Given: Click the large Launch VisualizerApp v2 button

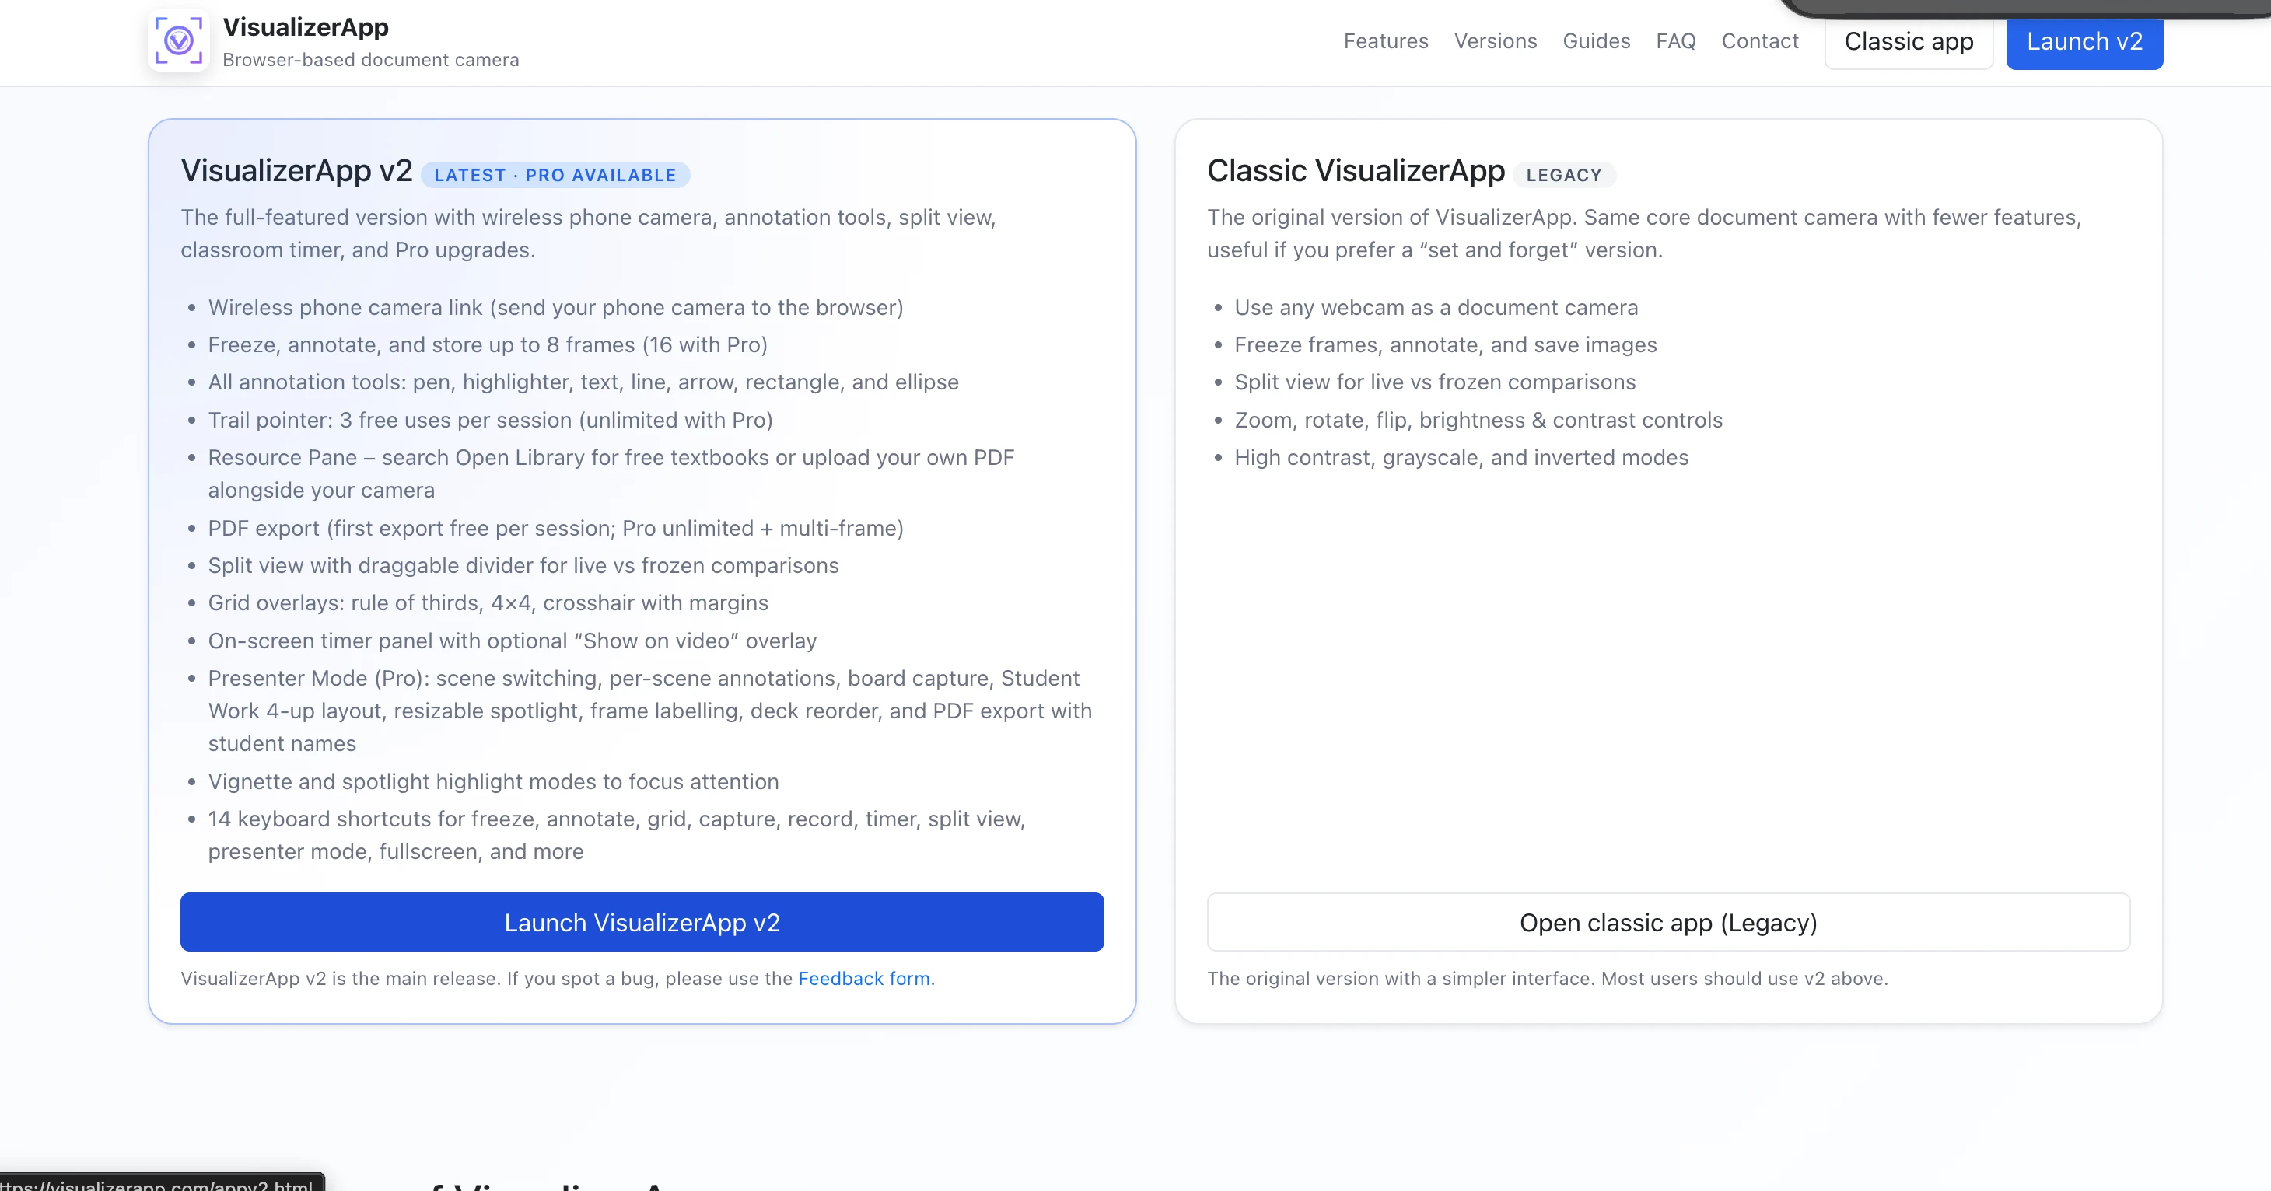Looking at the screenshot, I should coord(642,922).
